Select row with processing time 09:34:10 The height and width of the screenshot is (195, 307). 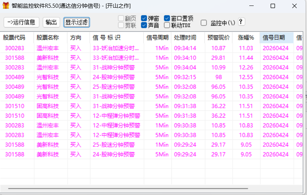(x=151, y=58)
